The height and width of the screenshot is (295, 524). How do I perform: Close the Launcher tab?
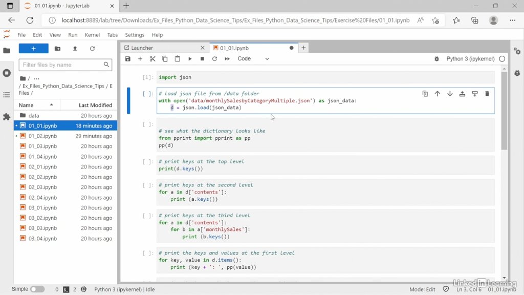202,48
